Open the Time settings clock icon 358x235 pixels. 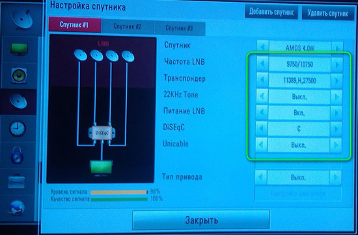18,129
